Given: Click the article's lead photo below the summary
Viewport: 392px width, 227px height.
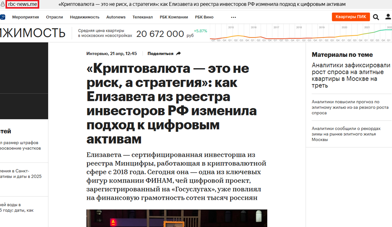Looking at the screenshot, I should (177, 218).
